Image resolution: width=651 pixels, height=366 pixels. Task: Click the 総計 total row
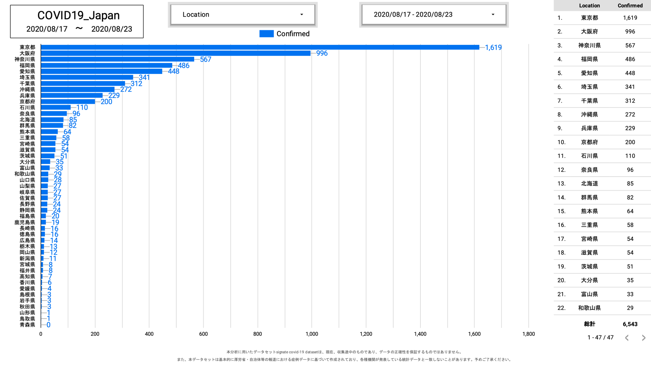(602, 324)
